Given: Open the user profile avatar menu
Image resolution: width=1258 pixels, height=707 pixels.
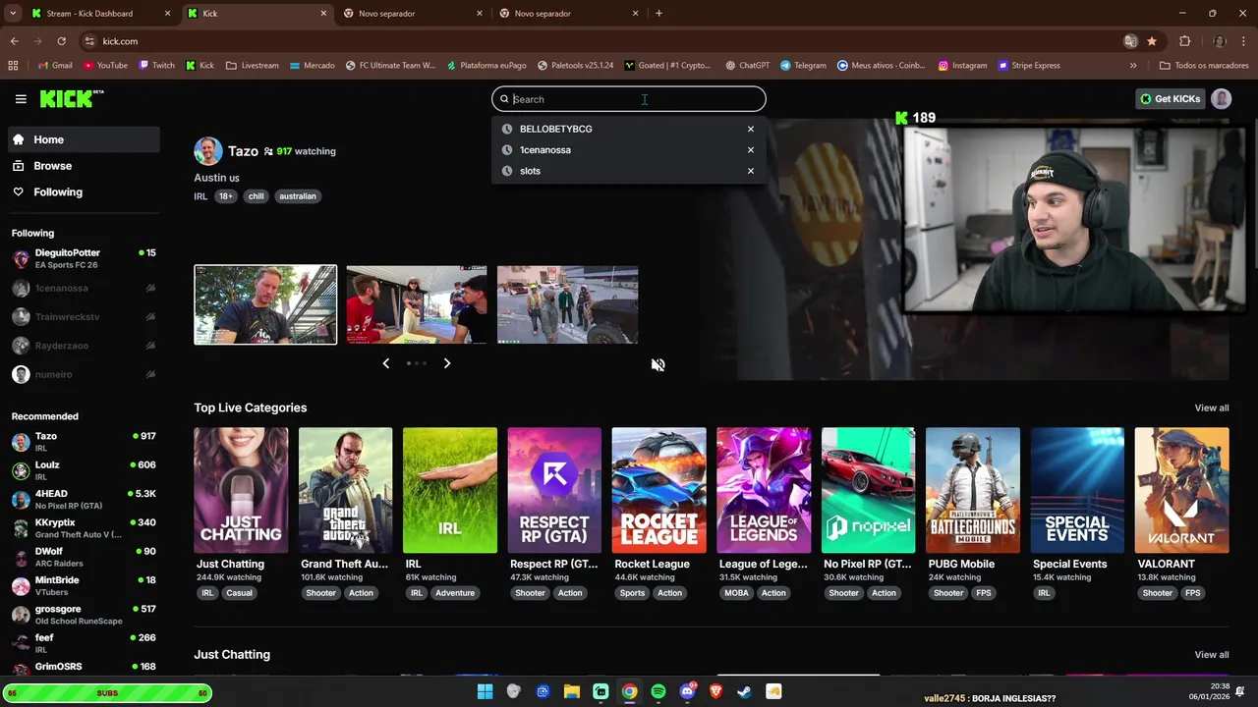Looking at the screenshot, I should click(x=1221, y=98).
